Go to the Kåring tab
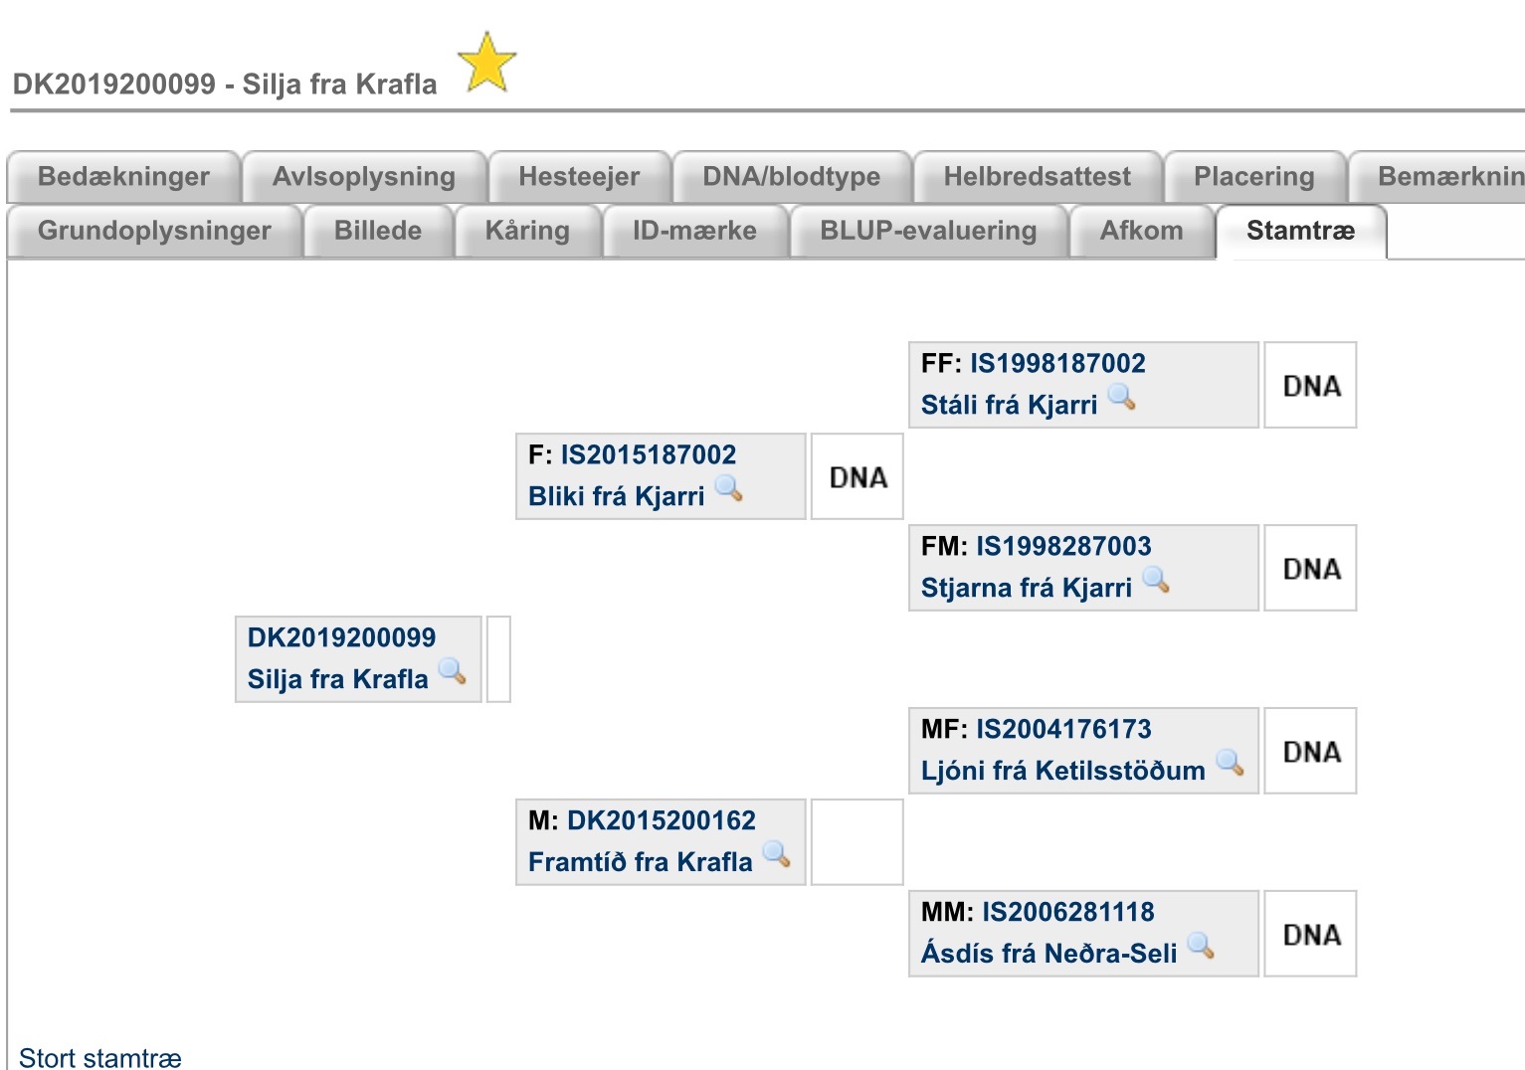This screenshot has height=1070, width=1525. pos(527,231)
